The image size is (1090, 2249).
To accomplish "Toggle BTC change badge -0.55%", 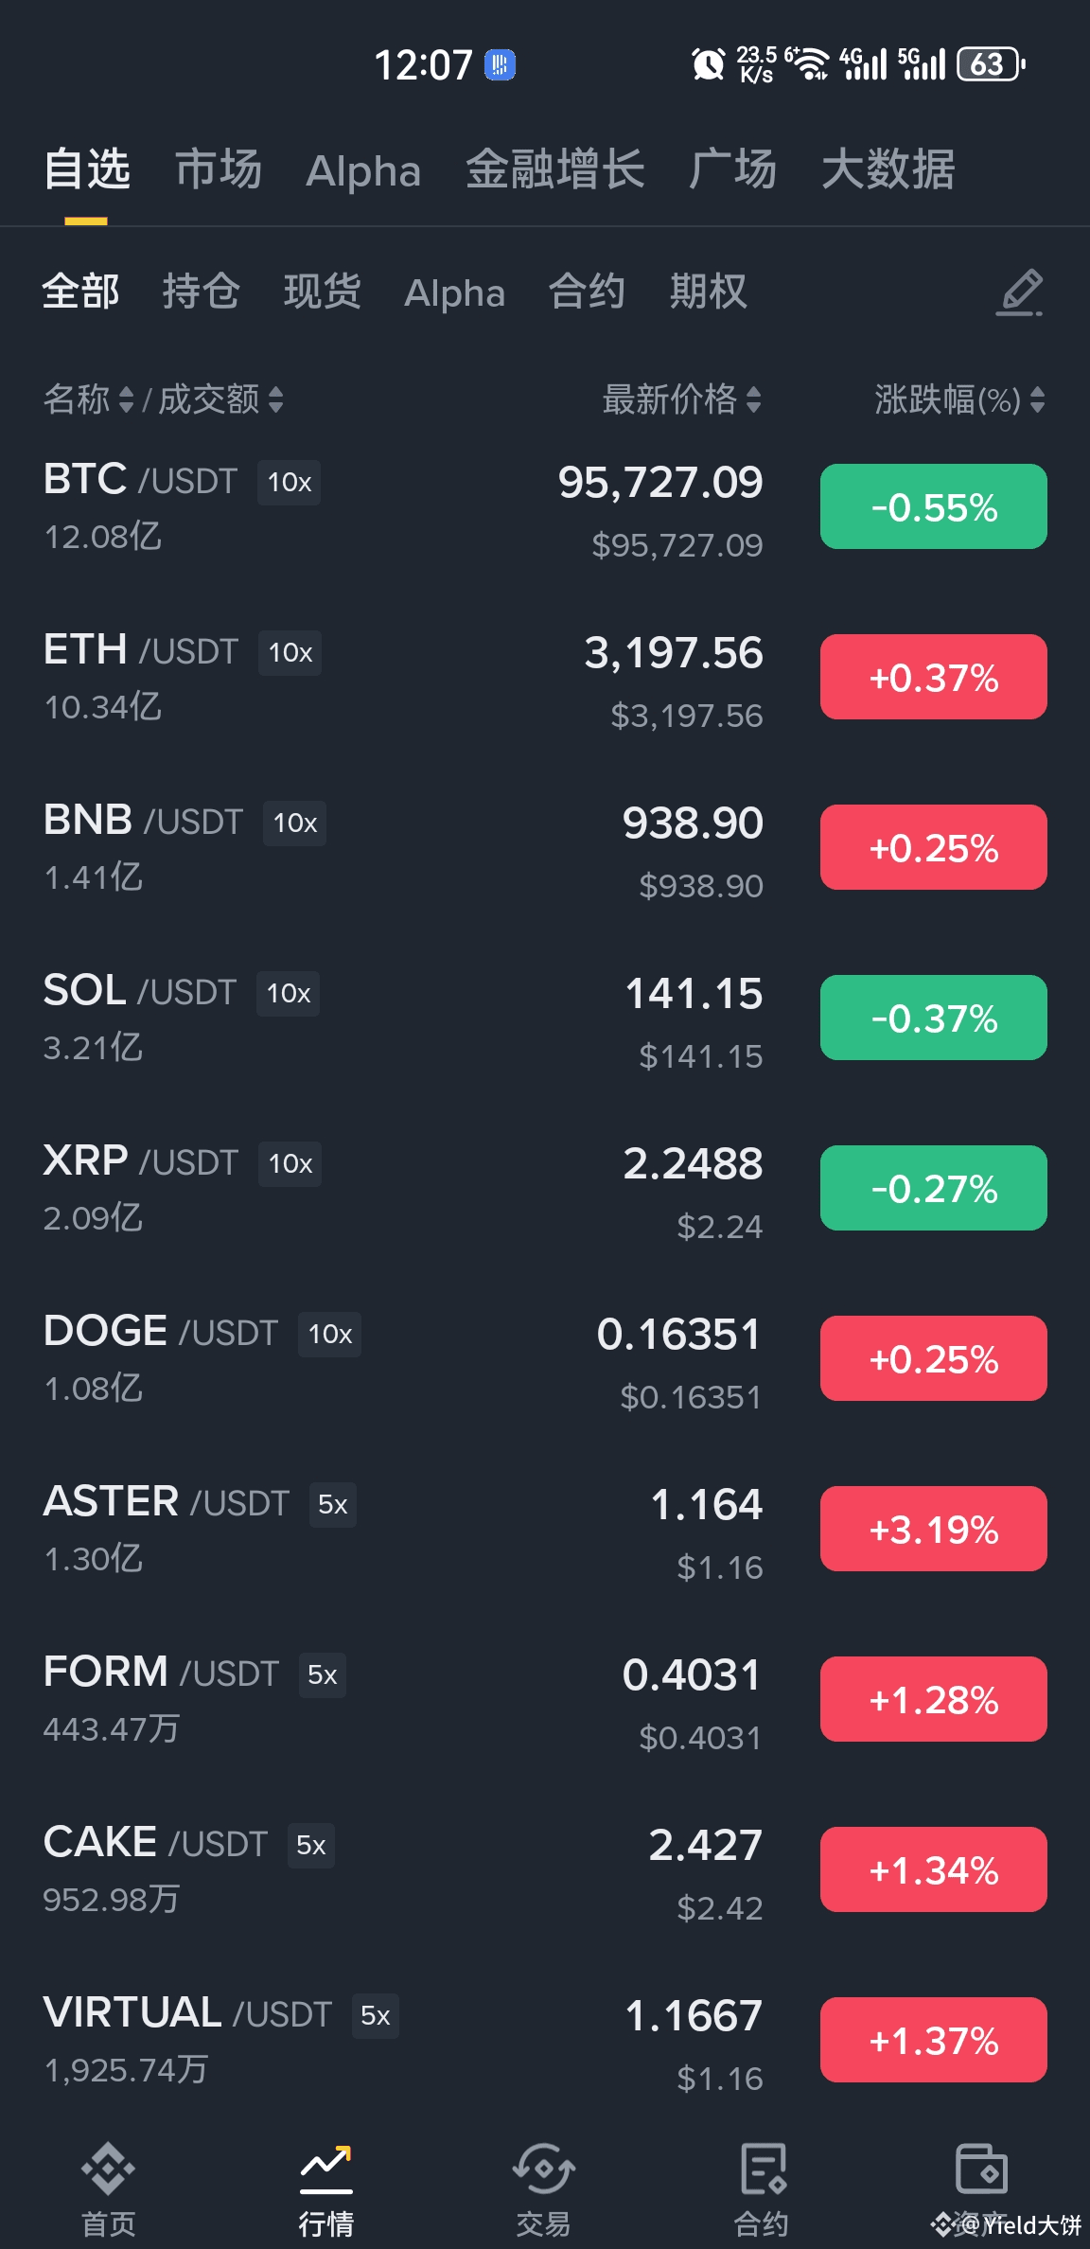I will click(x=933, y=507).
